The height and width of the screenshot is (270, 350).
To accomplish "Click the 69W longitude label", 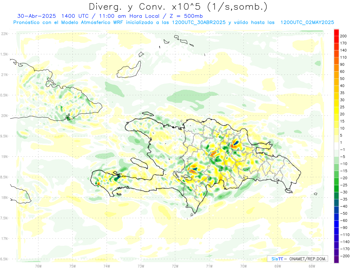I will pyautogui.click(x=278, y=266).
